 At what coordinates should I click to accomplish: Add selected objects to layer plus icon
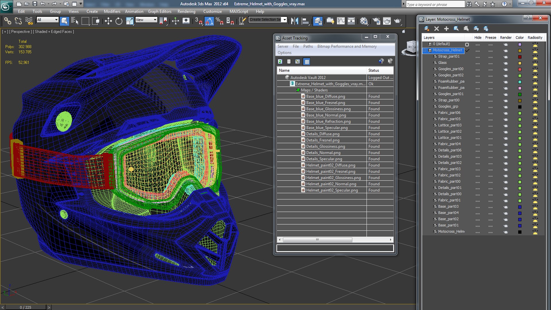pos(446,28)
